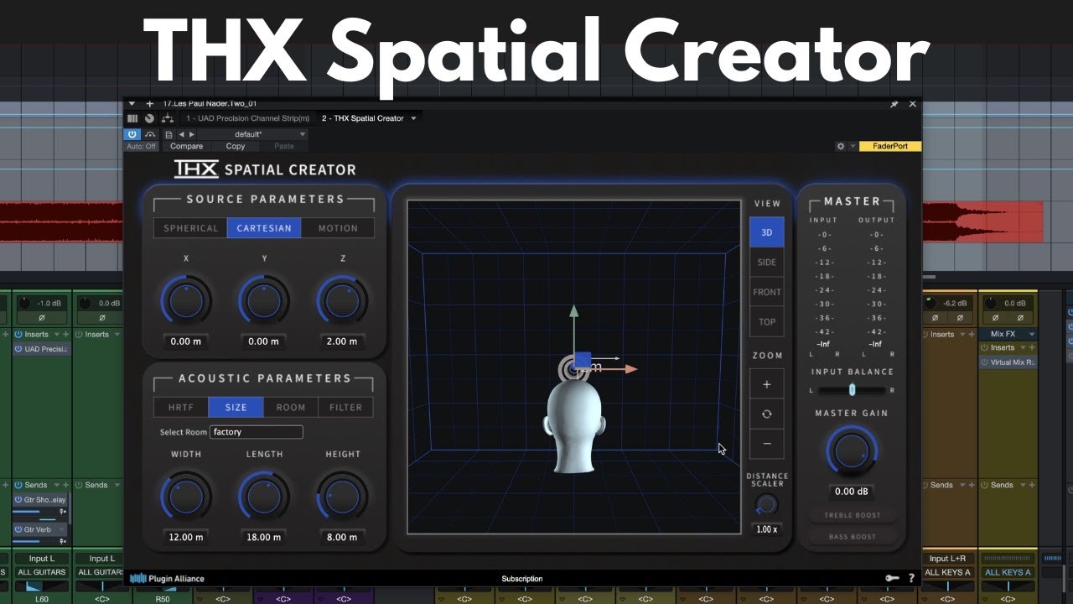The image size is (1073, 604).
Task: Click the Input Balance slider handle
Action: (x=852, y=389)
